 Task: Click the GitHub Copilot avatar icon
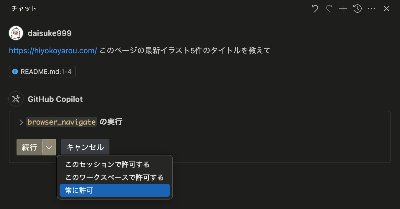[x=16, y=99]
